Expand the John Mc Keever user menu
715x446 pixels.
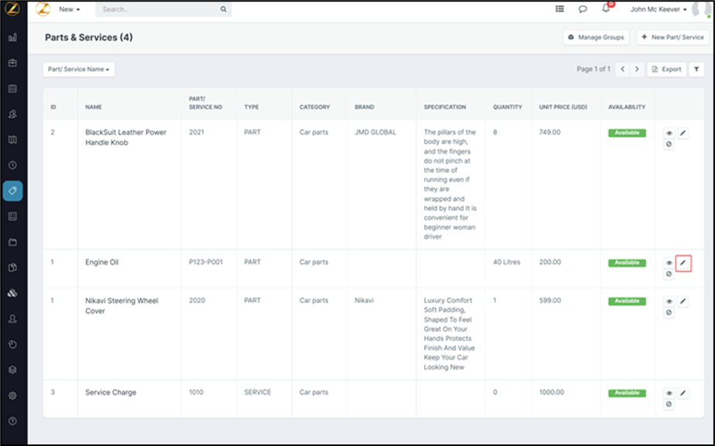tap(659, 9)
